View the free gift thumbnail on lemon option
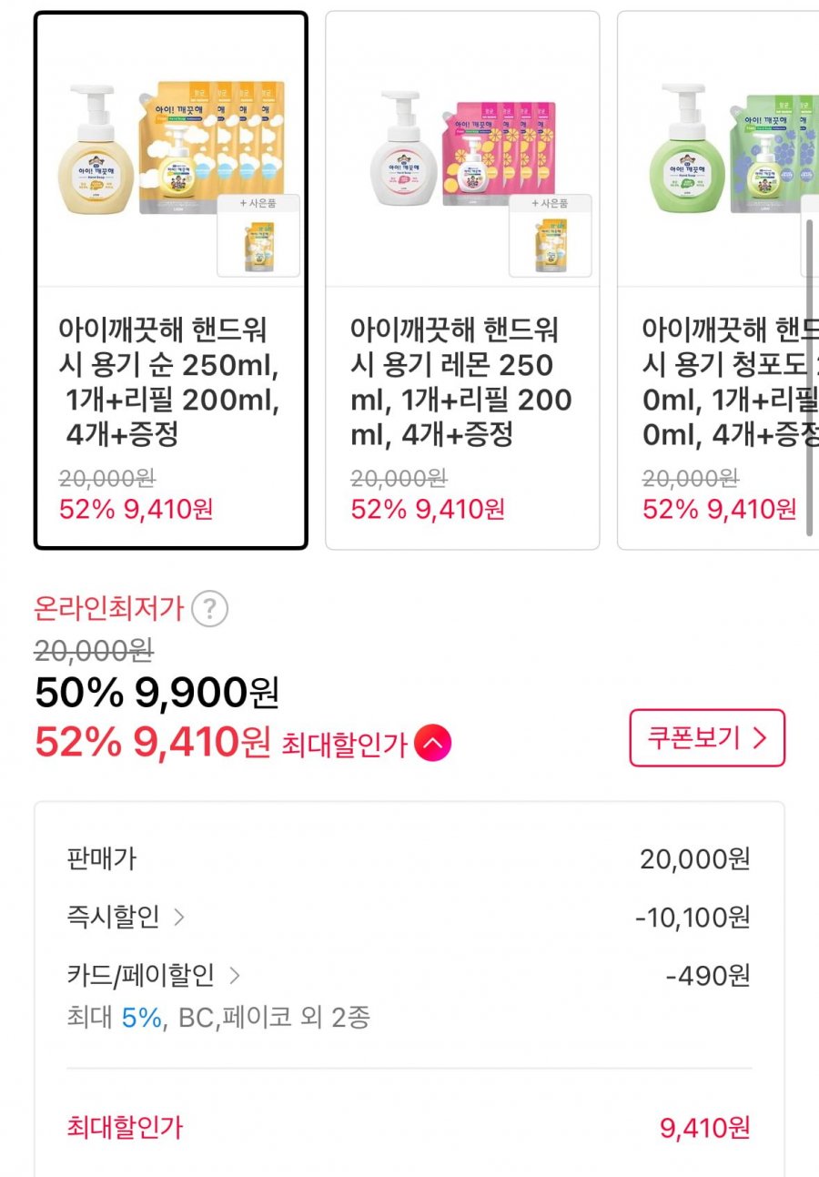Viewport: 819px width, 1177px height. point(550,243)
